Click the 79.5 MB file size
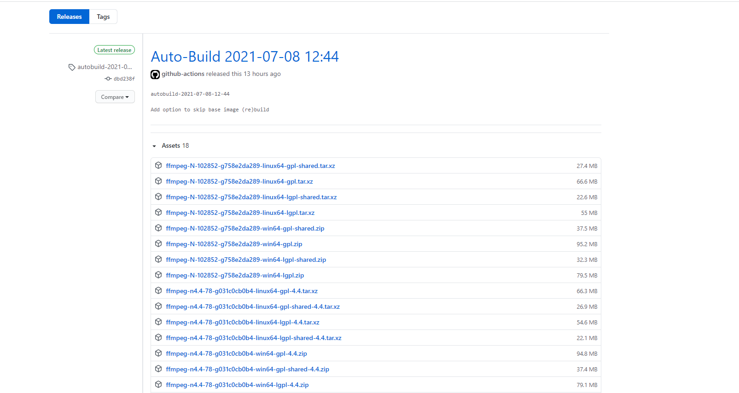Image resolution: width=739 pixels, height=393 pixels. point(587,276)
